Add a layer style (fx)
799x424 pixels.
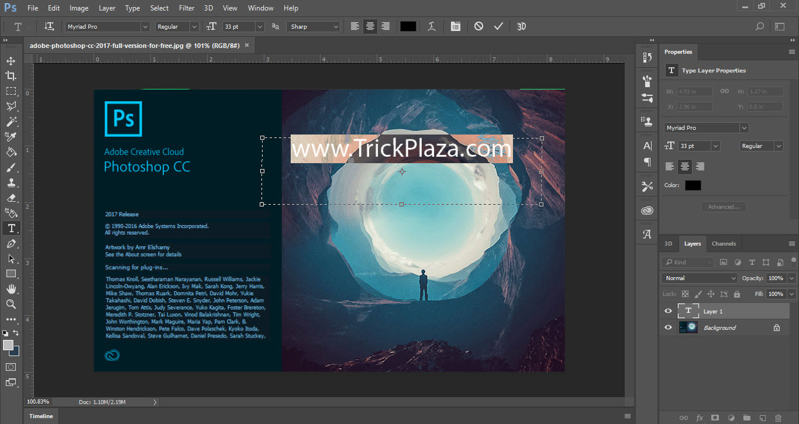(699, 418)
